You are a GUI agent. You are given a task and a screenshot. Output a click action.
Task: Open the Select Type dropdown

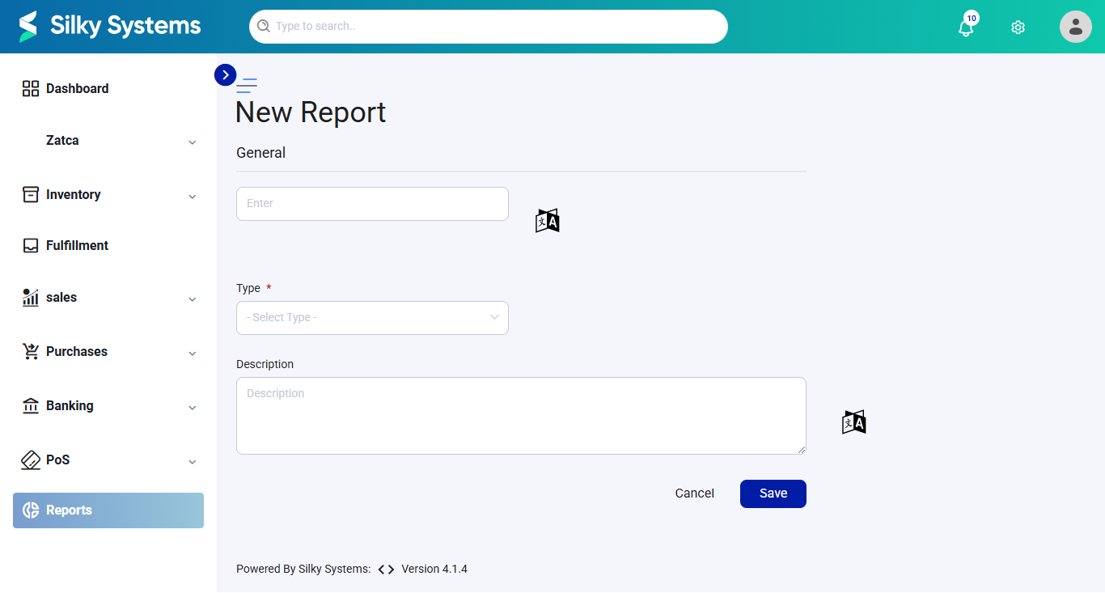point(372,318)
